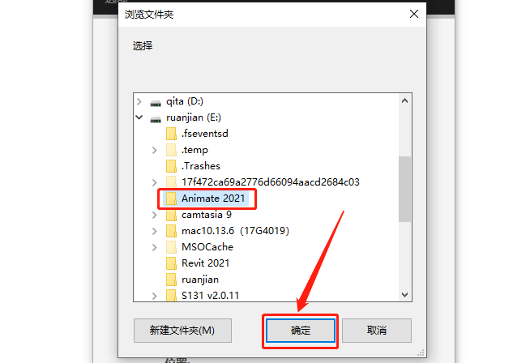Screen dimensions: 530x363
Task: Select the qita (D:) drive icon
Action: pos(156,103)
